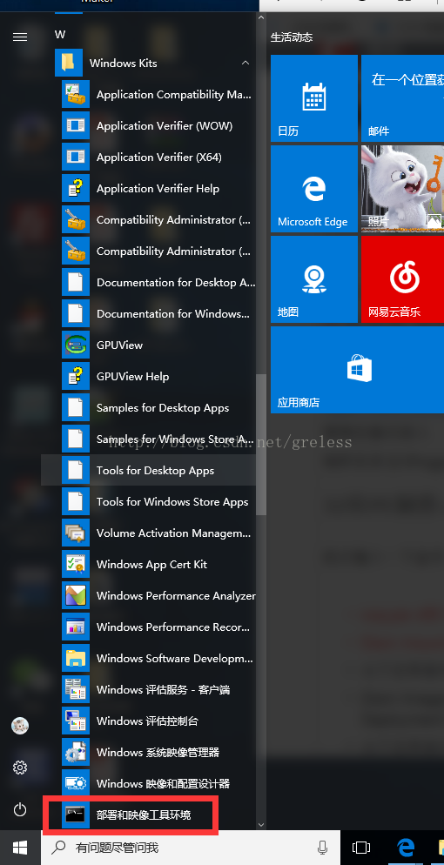Screen dimensions: 444x865
Task: Click the user account avatar
Action: pos(20,726)
